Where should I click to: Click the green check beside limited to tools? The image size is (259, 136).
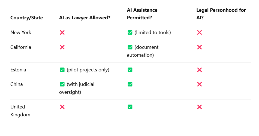(130, 32)
